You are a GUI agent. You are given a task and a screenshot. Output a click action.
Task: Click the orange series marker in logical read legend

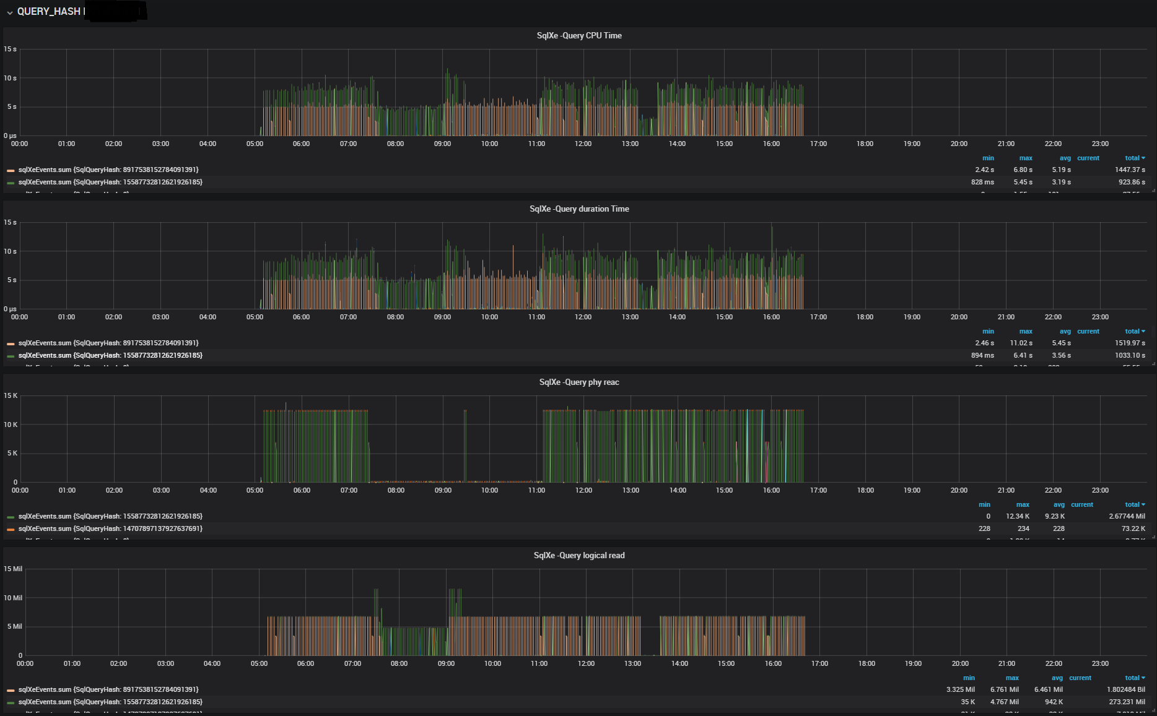point(10,689)
